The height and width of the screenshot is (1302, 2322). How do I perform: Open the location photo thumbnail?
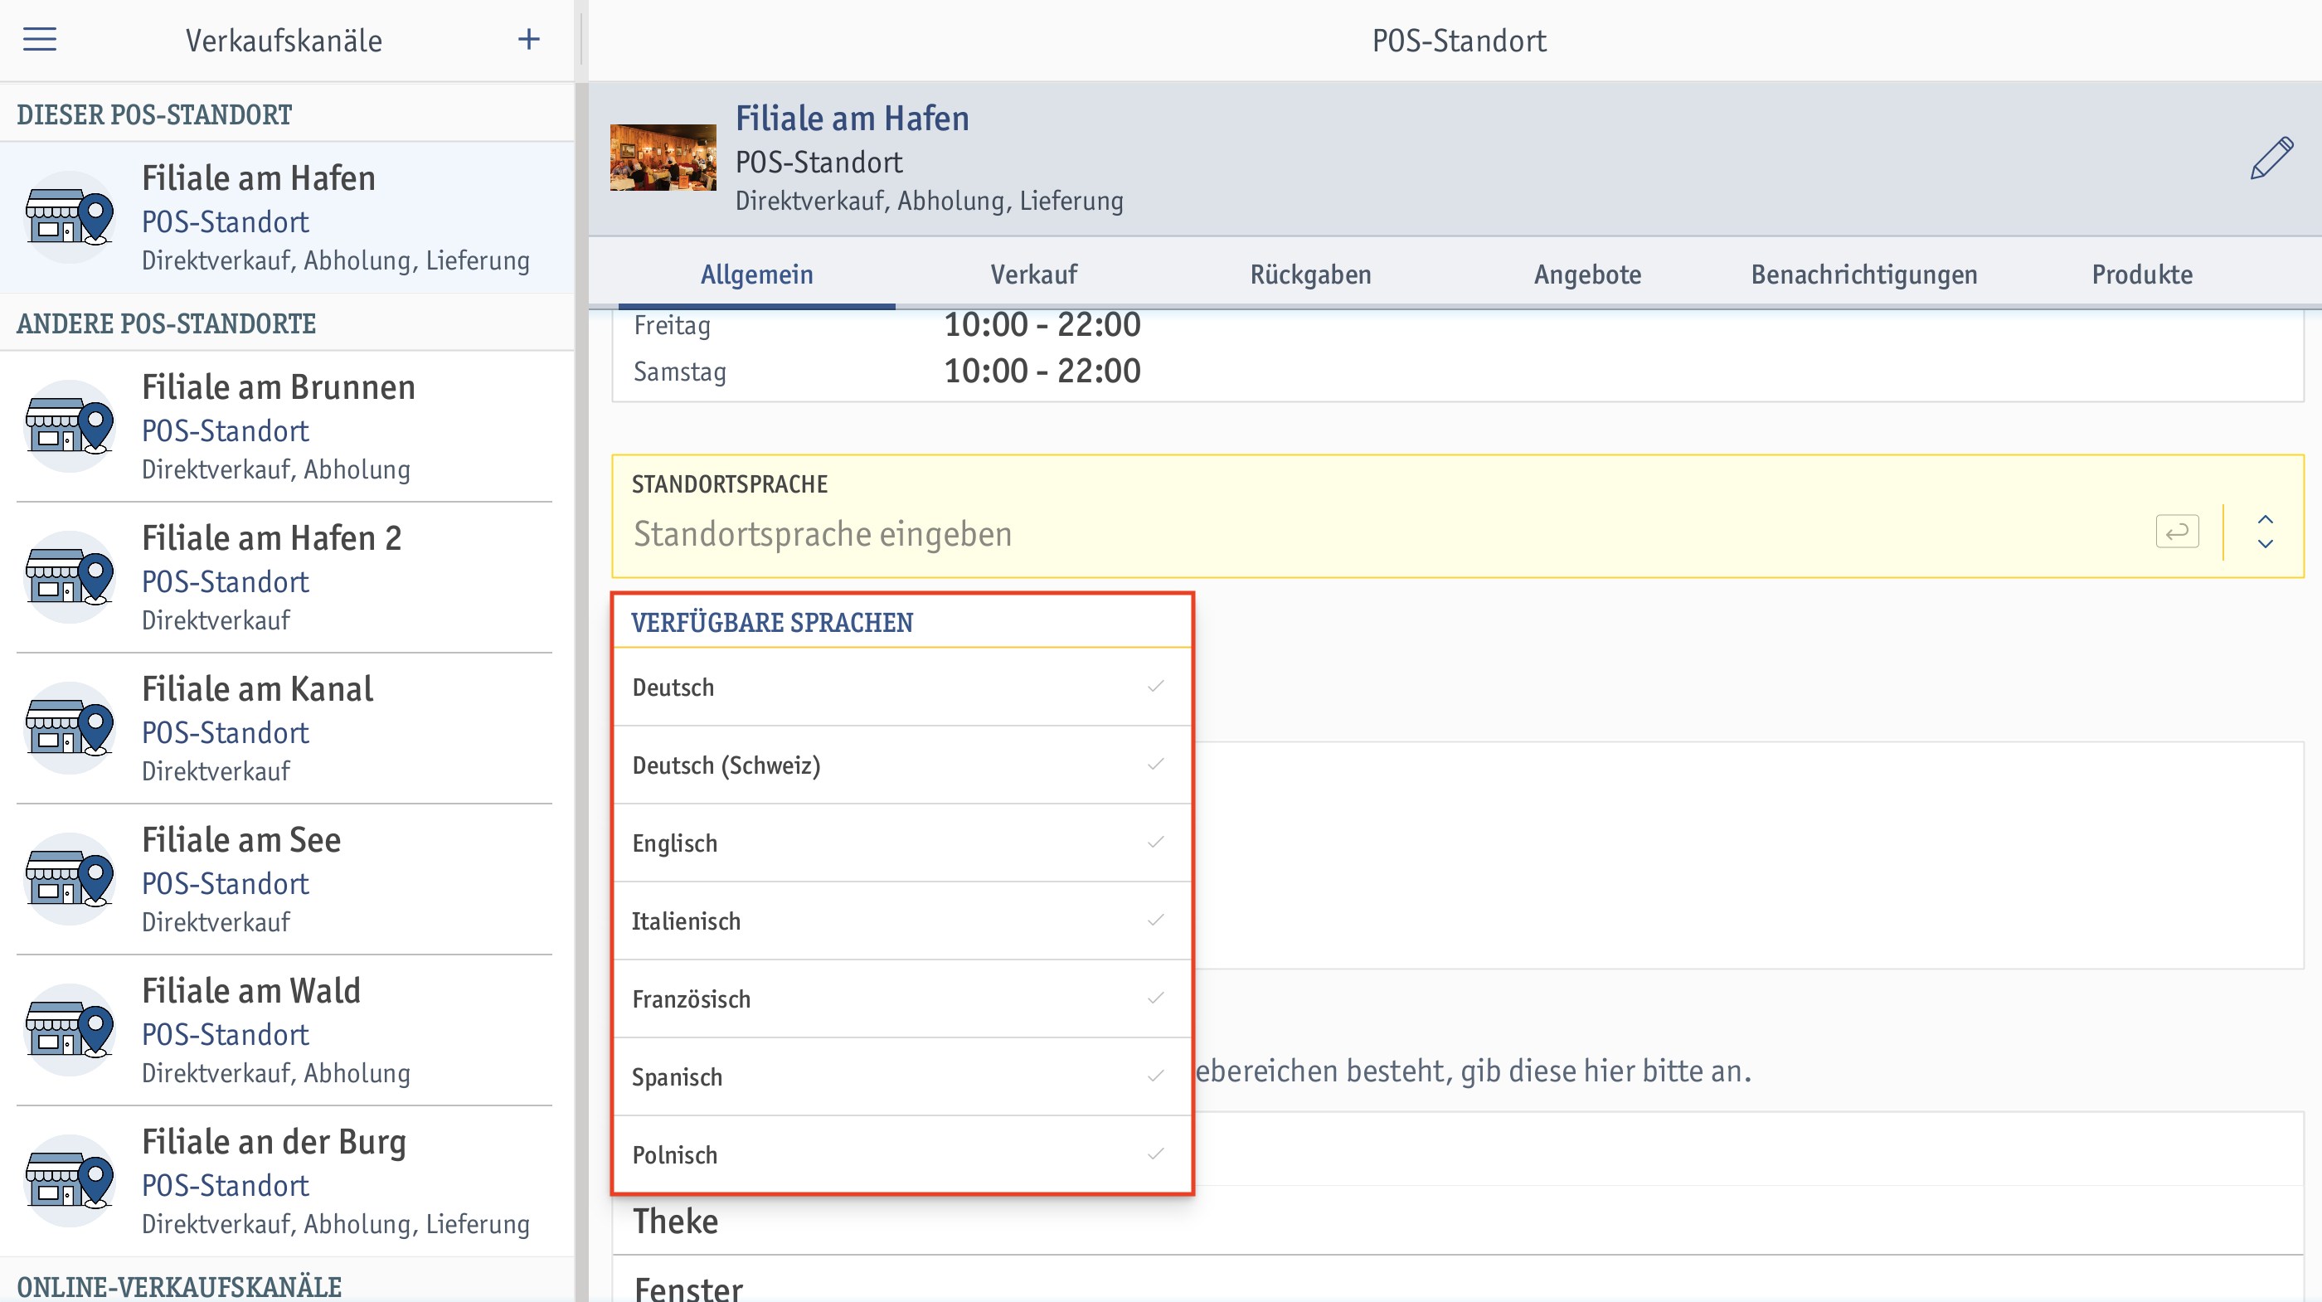tap(663, 158)
